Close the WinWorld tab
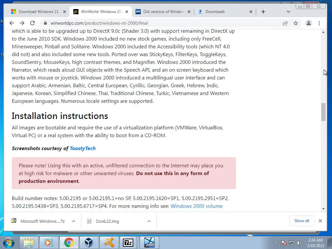 127,12
